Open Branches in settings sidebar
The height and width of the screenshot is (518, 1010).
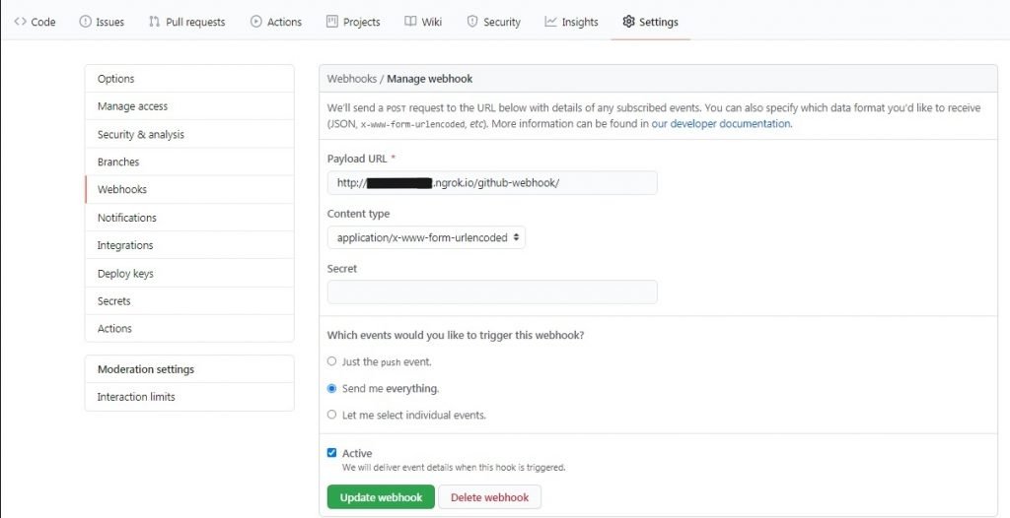click(118, 162)
